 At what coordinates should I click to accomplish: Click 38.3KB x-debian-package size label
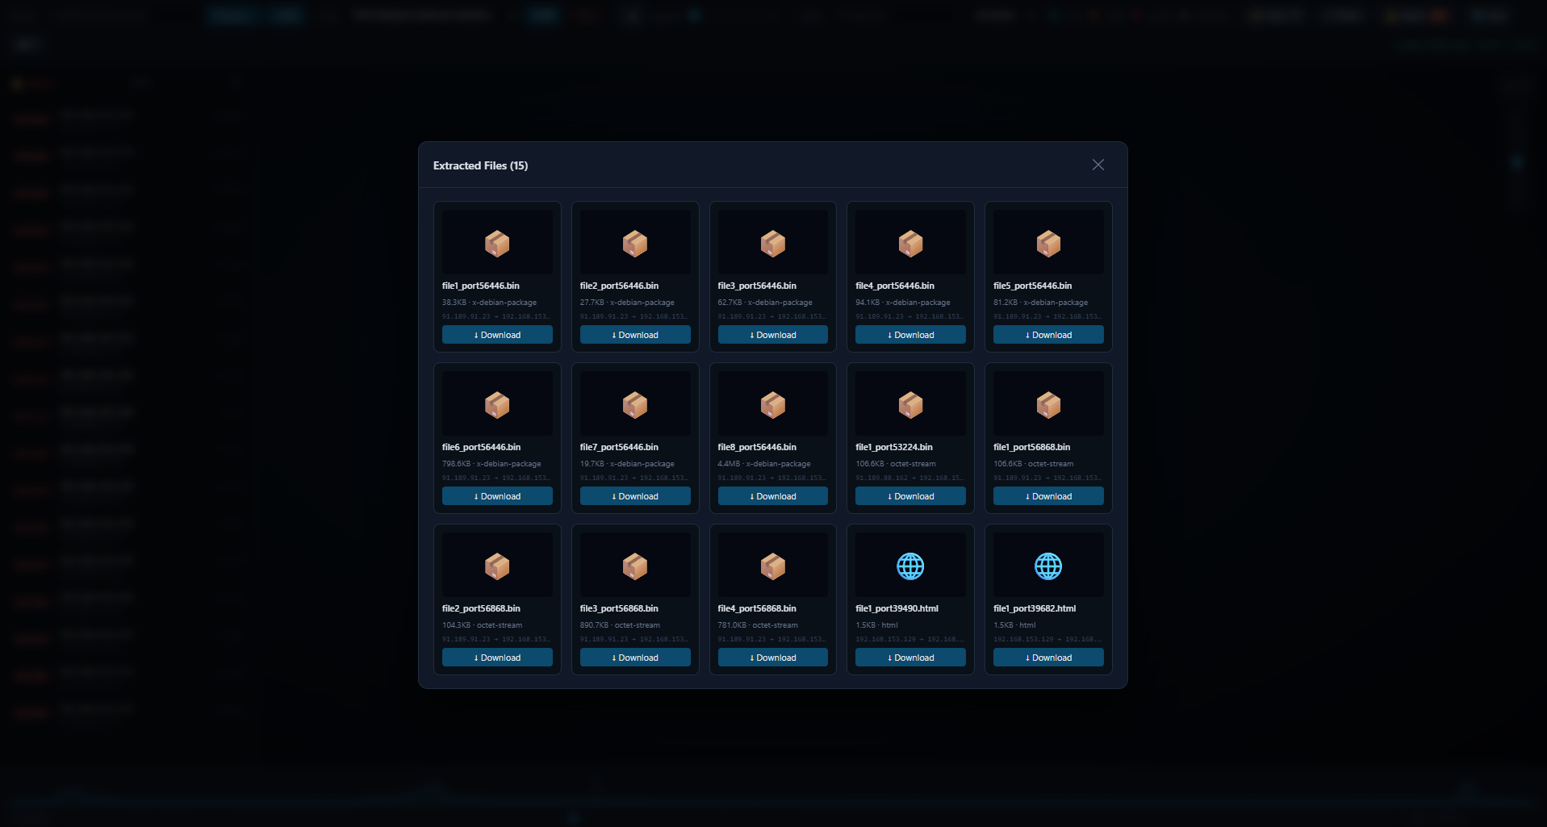(489, 303)
